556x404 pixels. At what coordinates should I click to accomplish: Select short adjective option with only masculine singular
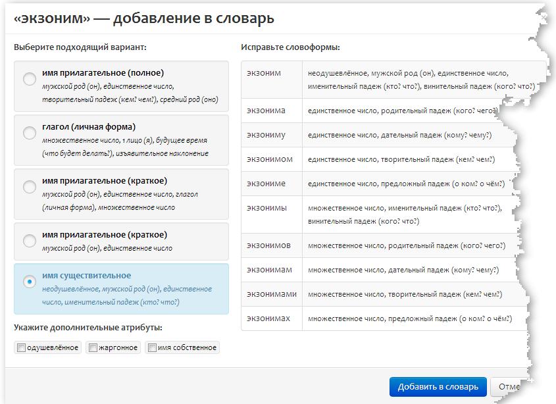pyautogui.click(x=30, y=241)
